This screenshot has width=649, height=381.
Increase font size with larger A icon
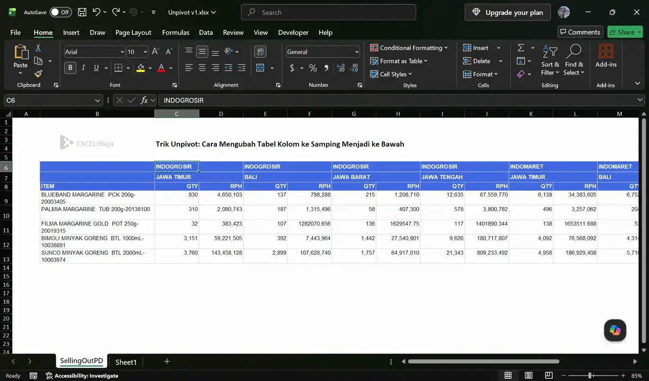(x=156, y=51)
